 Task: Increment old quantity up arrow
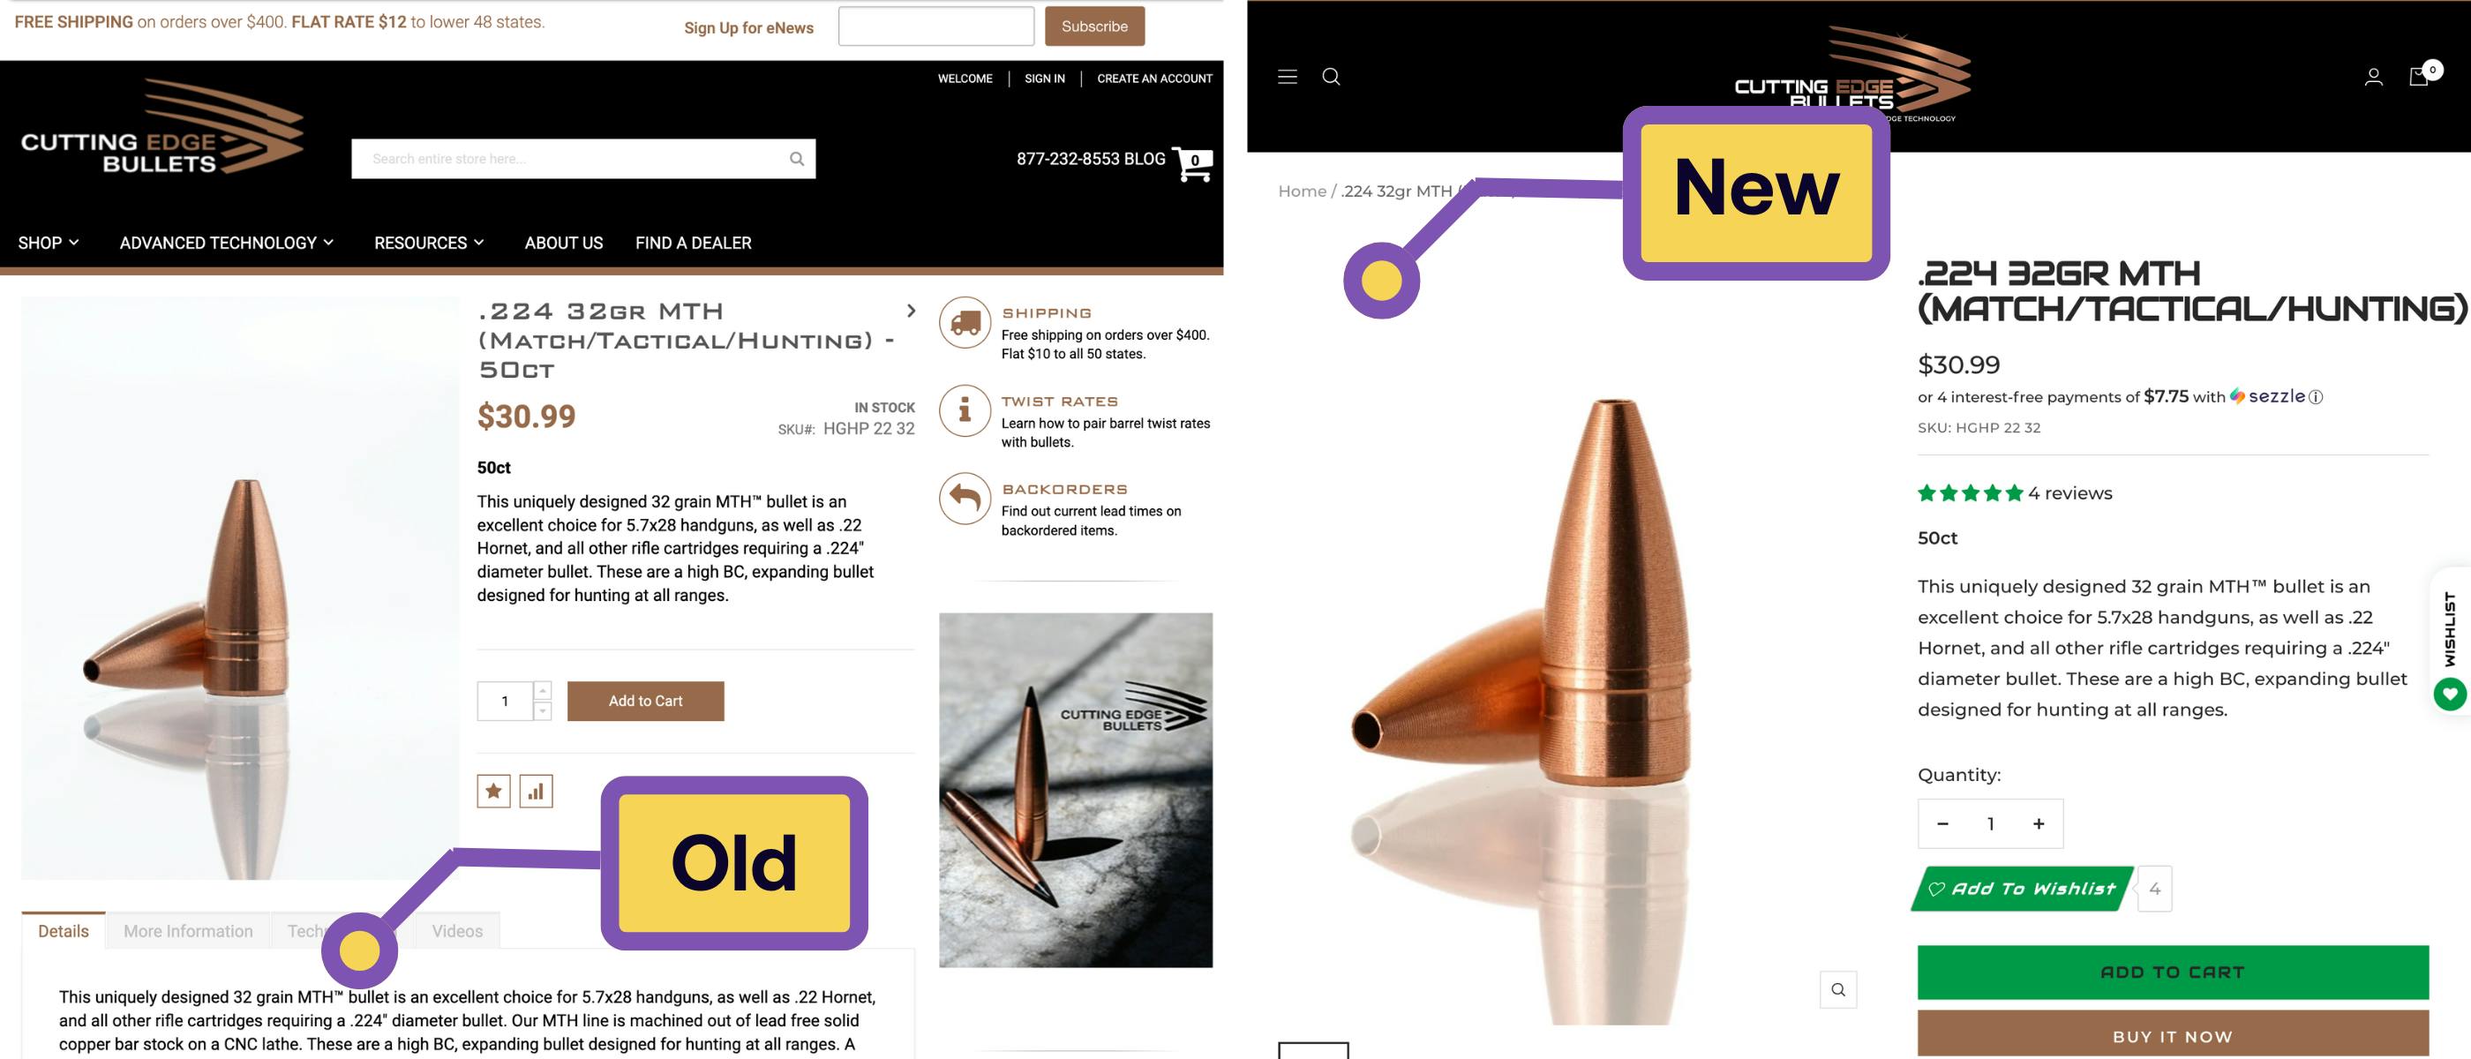[543, 691]
